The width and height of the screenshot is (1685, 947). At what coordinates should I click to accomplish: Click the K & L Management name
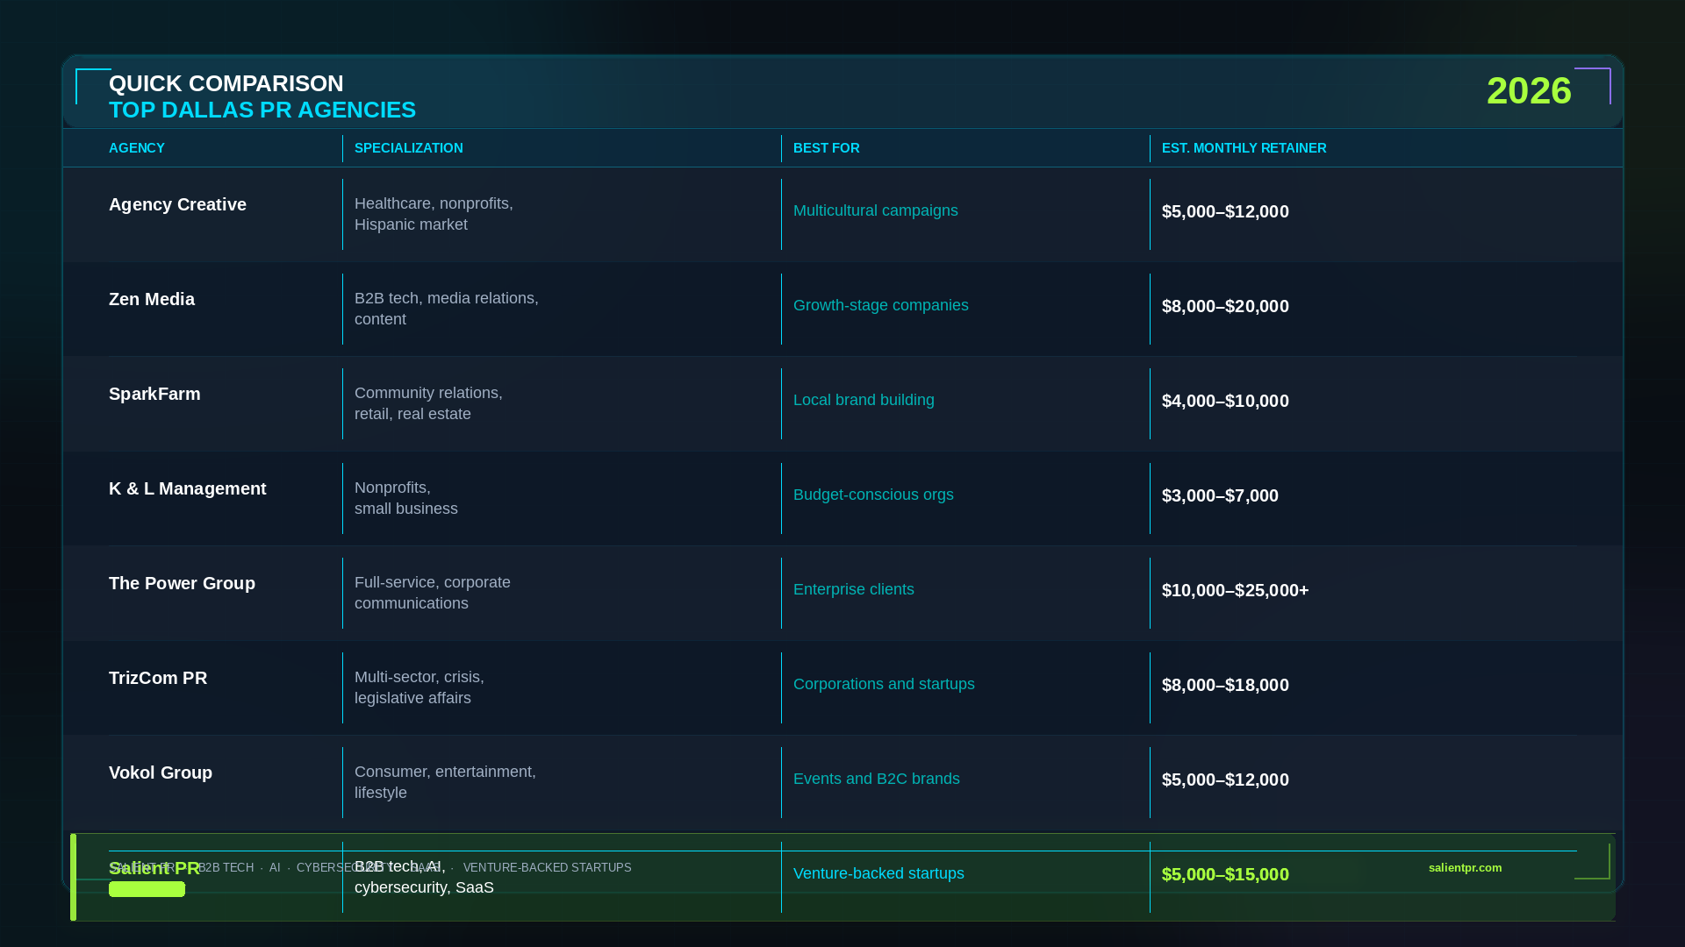click(x=188, y=488)
